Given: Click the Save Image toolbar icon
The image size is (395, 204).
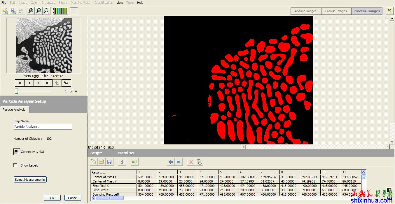Looking at the screenshot, I should (x=13, y=11).
